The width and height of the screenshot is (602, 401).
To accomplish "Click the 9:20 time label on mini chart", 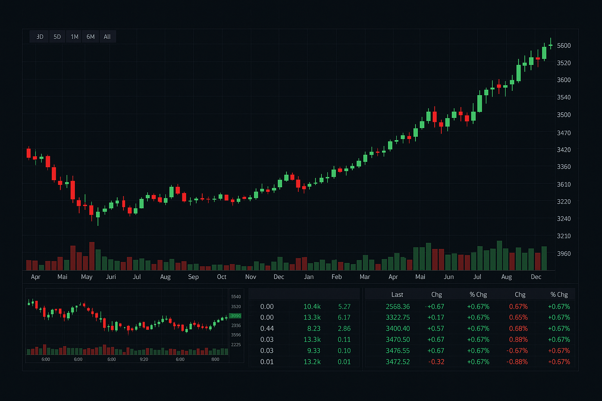I will 144,359.
